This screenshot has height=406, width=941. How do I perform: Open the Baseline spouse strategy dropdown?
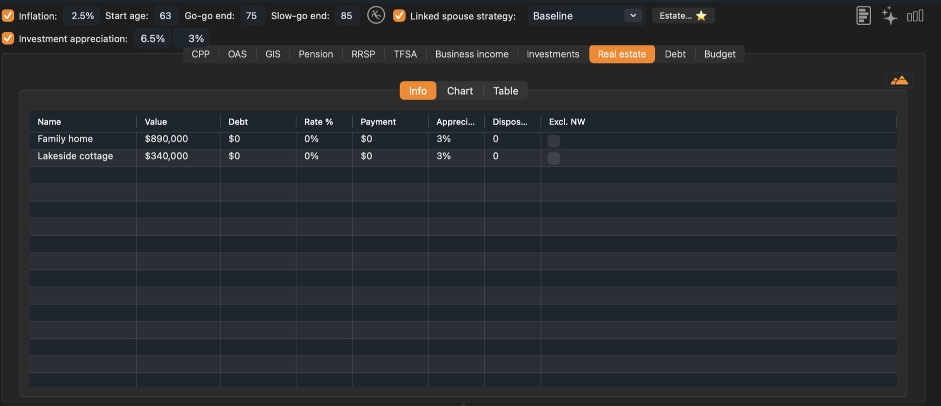coord(587,15)
